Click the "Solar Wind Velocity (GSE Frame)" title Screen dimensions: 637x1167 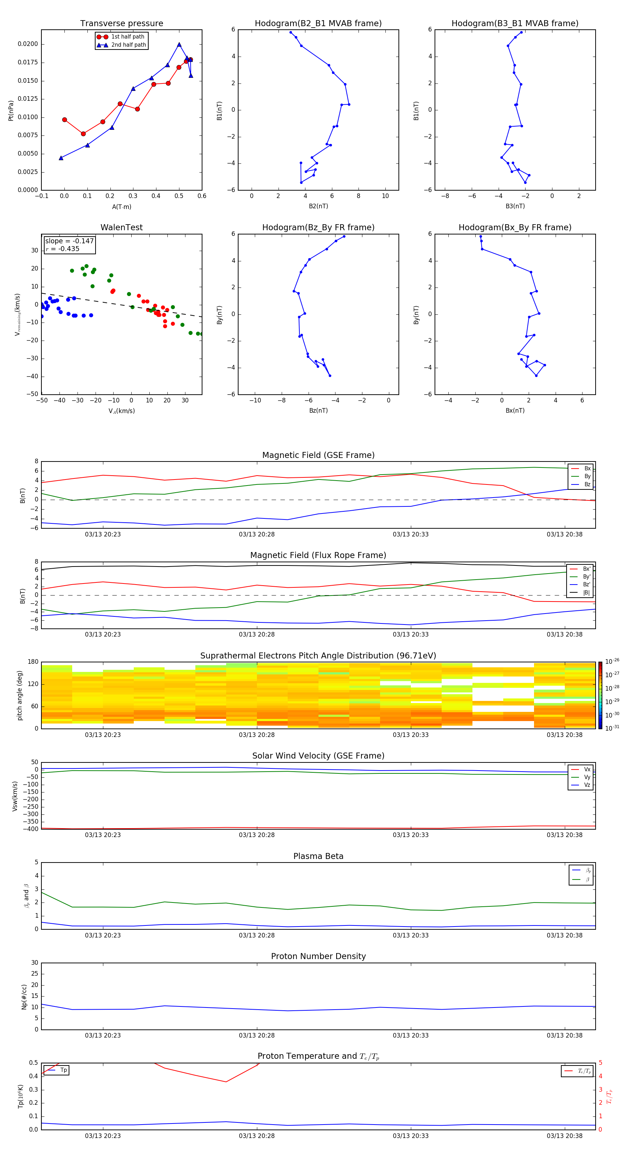318,756
